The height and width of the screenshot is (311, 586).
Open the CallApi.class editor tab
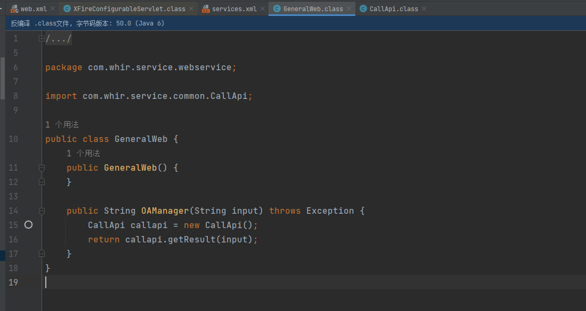(394, 9)
